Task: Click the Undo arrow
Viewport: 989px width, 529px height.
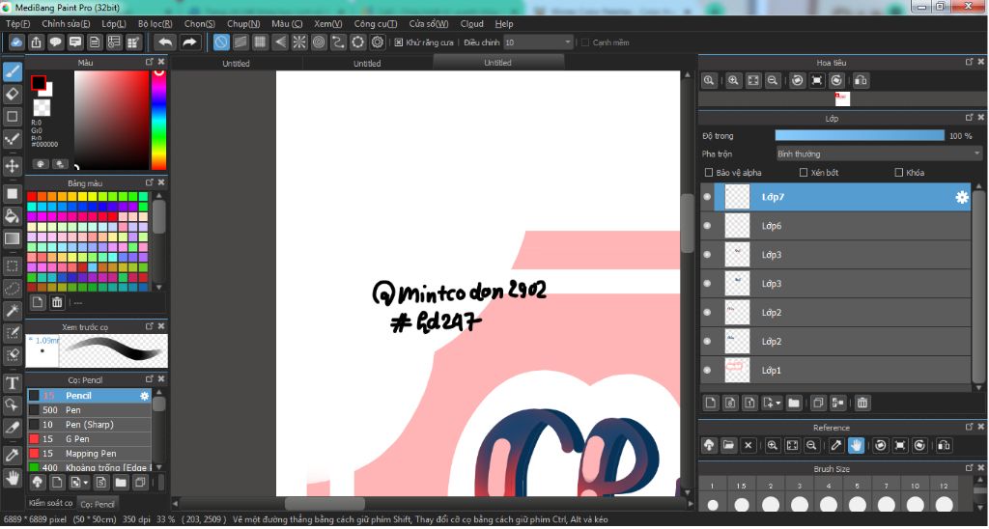Action: (165, 42)
